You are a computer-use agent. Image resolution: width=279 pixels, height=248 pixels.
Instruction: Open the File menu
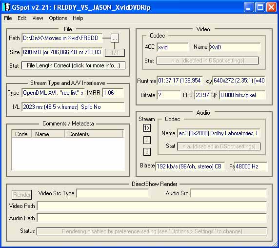[x=8, y=18]
